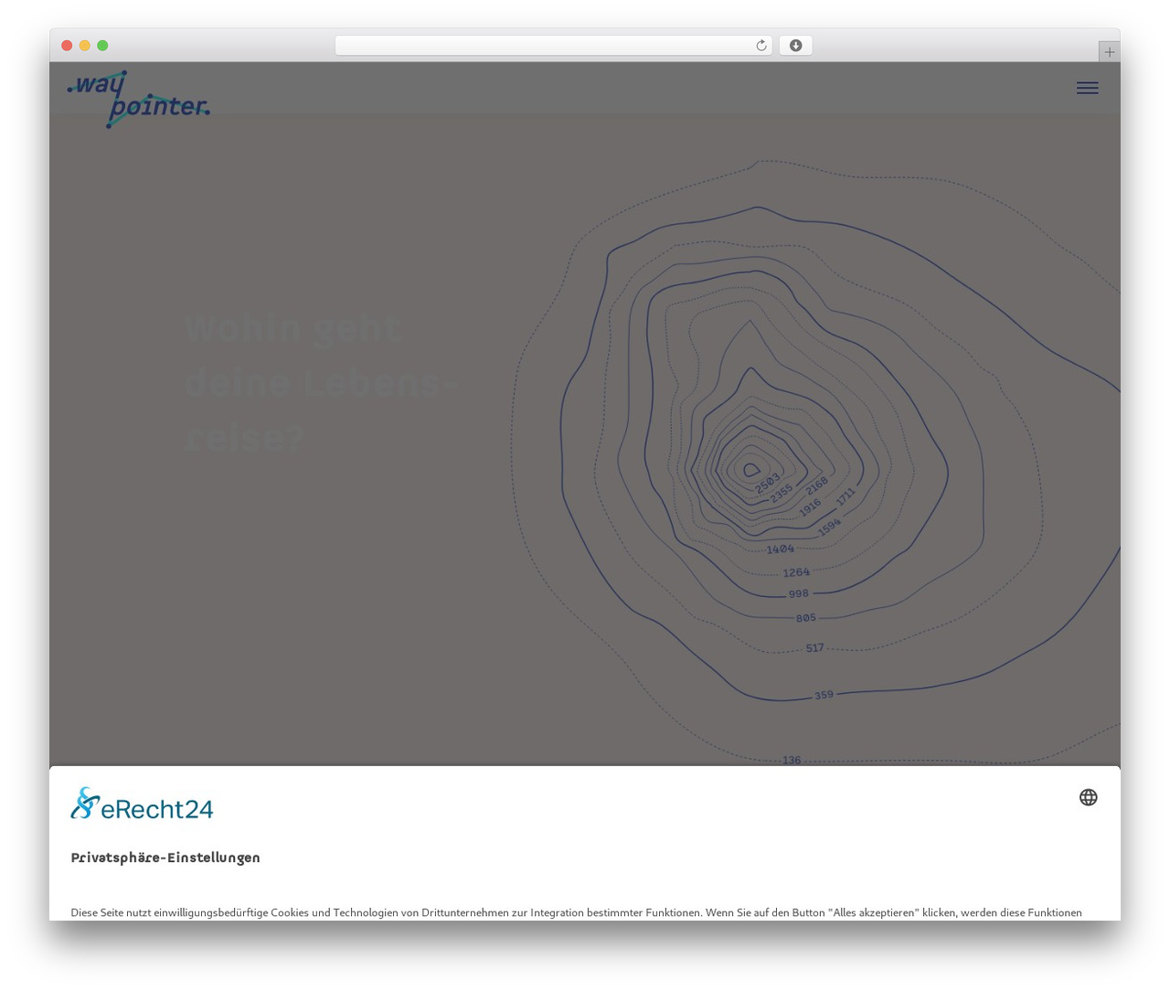Change language with the globe icon
This screenshot has width=1170, height=991.
pos(1088,797)
